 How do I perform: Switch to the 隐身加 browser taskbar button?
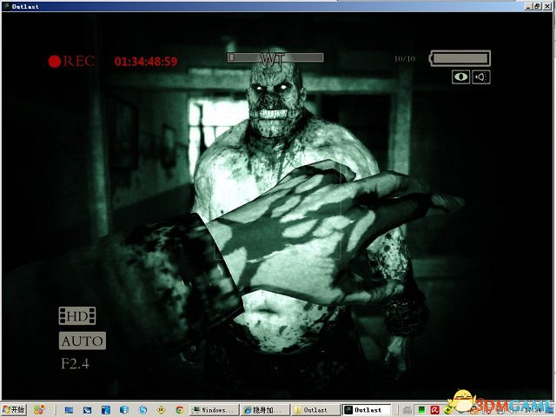[265, 410]
